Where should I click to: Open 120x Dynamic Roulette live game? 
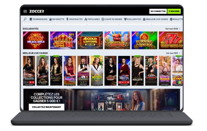click(x=151, y=71)
